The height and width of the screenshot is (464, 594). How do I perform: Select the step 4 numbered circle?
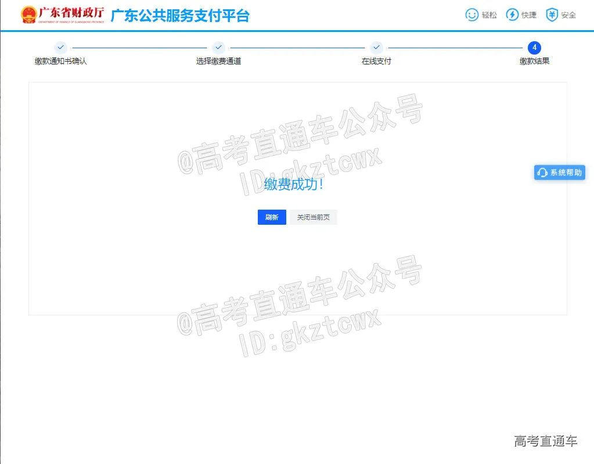534,48
